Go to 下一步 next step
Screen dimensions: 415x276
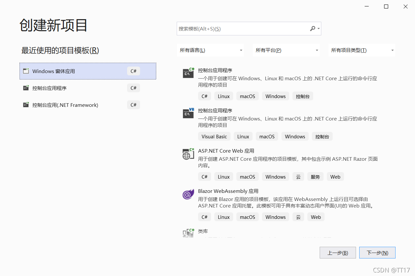pyautogui.click(x=377, y=253)
